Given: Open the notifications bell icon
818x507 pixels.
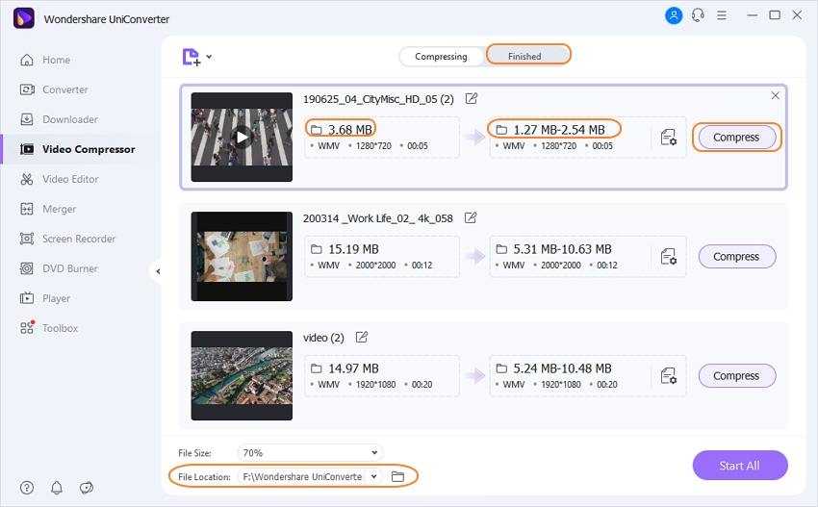Looking at the screenshot, I should tap(57, 488).
